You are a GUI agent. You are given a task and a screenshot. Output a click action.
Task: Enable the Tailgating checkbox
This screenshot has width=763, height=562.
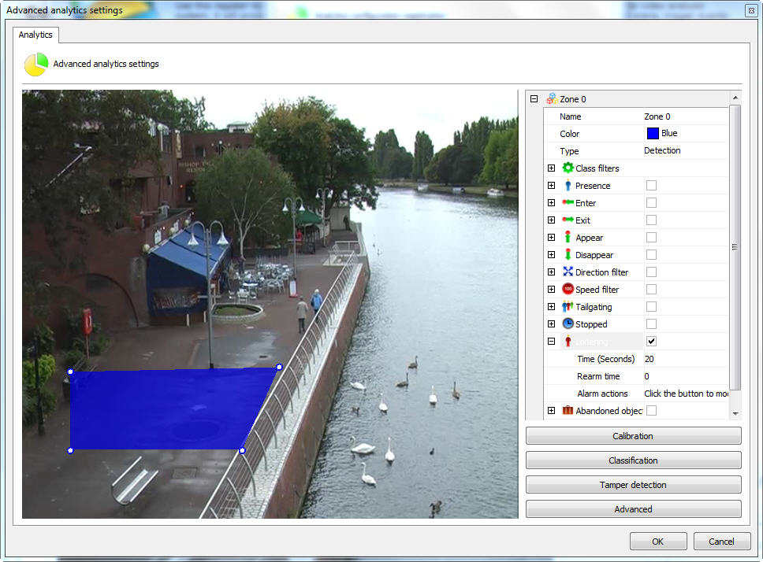tap(651, 306)
